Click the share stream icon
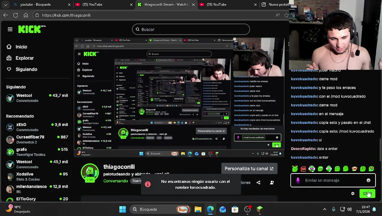This screenshot has height=216, width=382. pyautogui.click(x=258, y=182)
